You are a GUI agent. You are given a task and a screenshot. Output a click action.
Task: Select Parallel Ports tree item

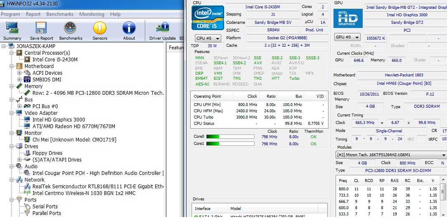click(47, 213)
